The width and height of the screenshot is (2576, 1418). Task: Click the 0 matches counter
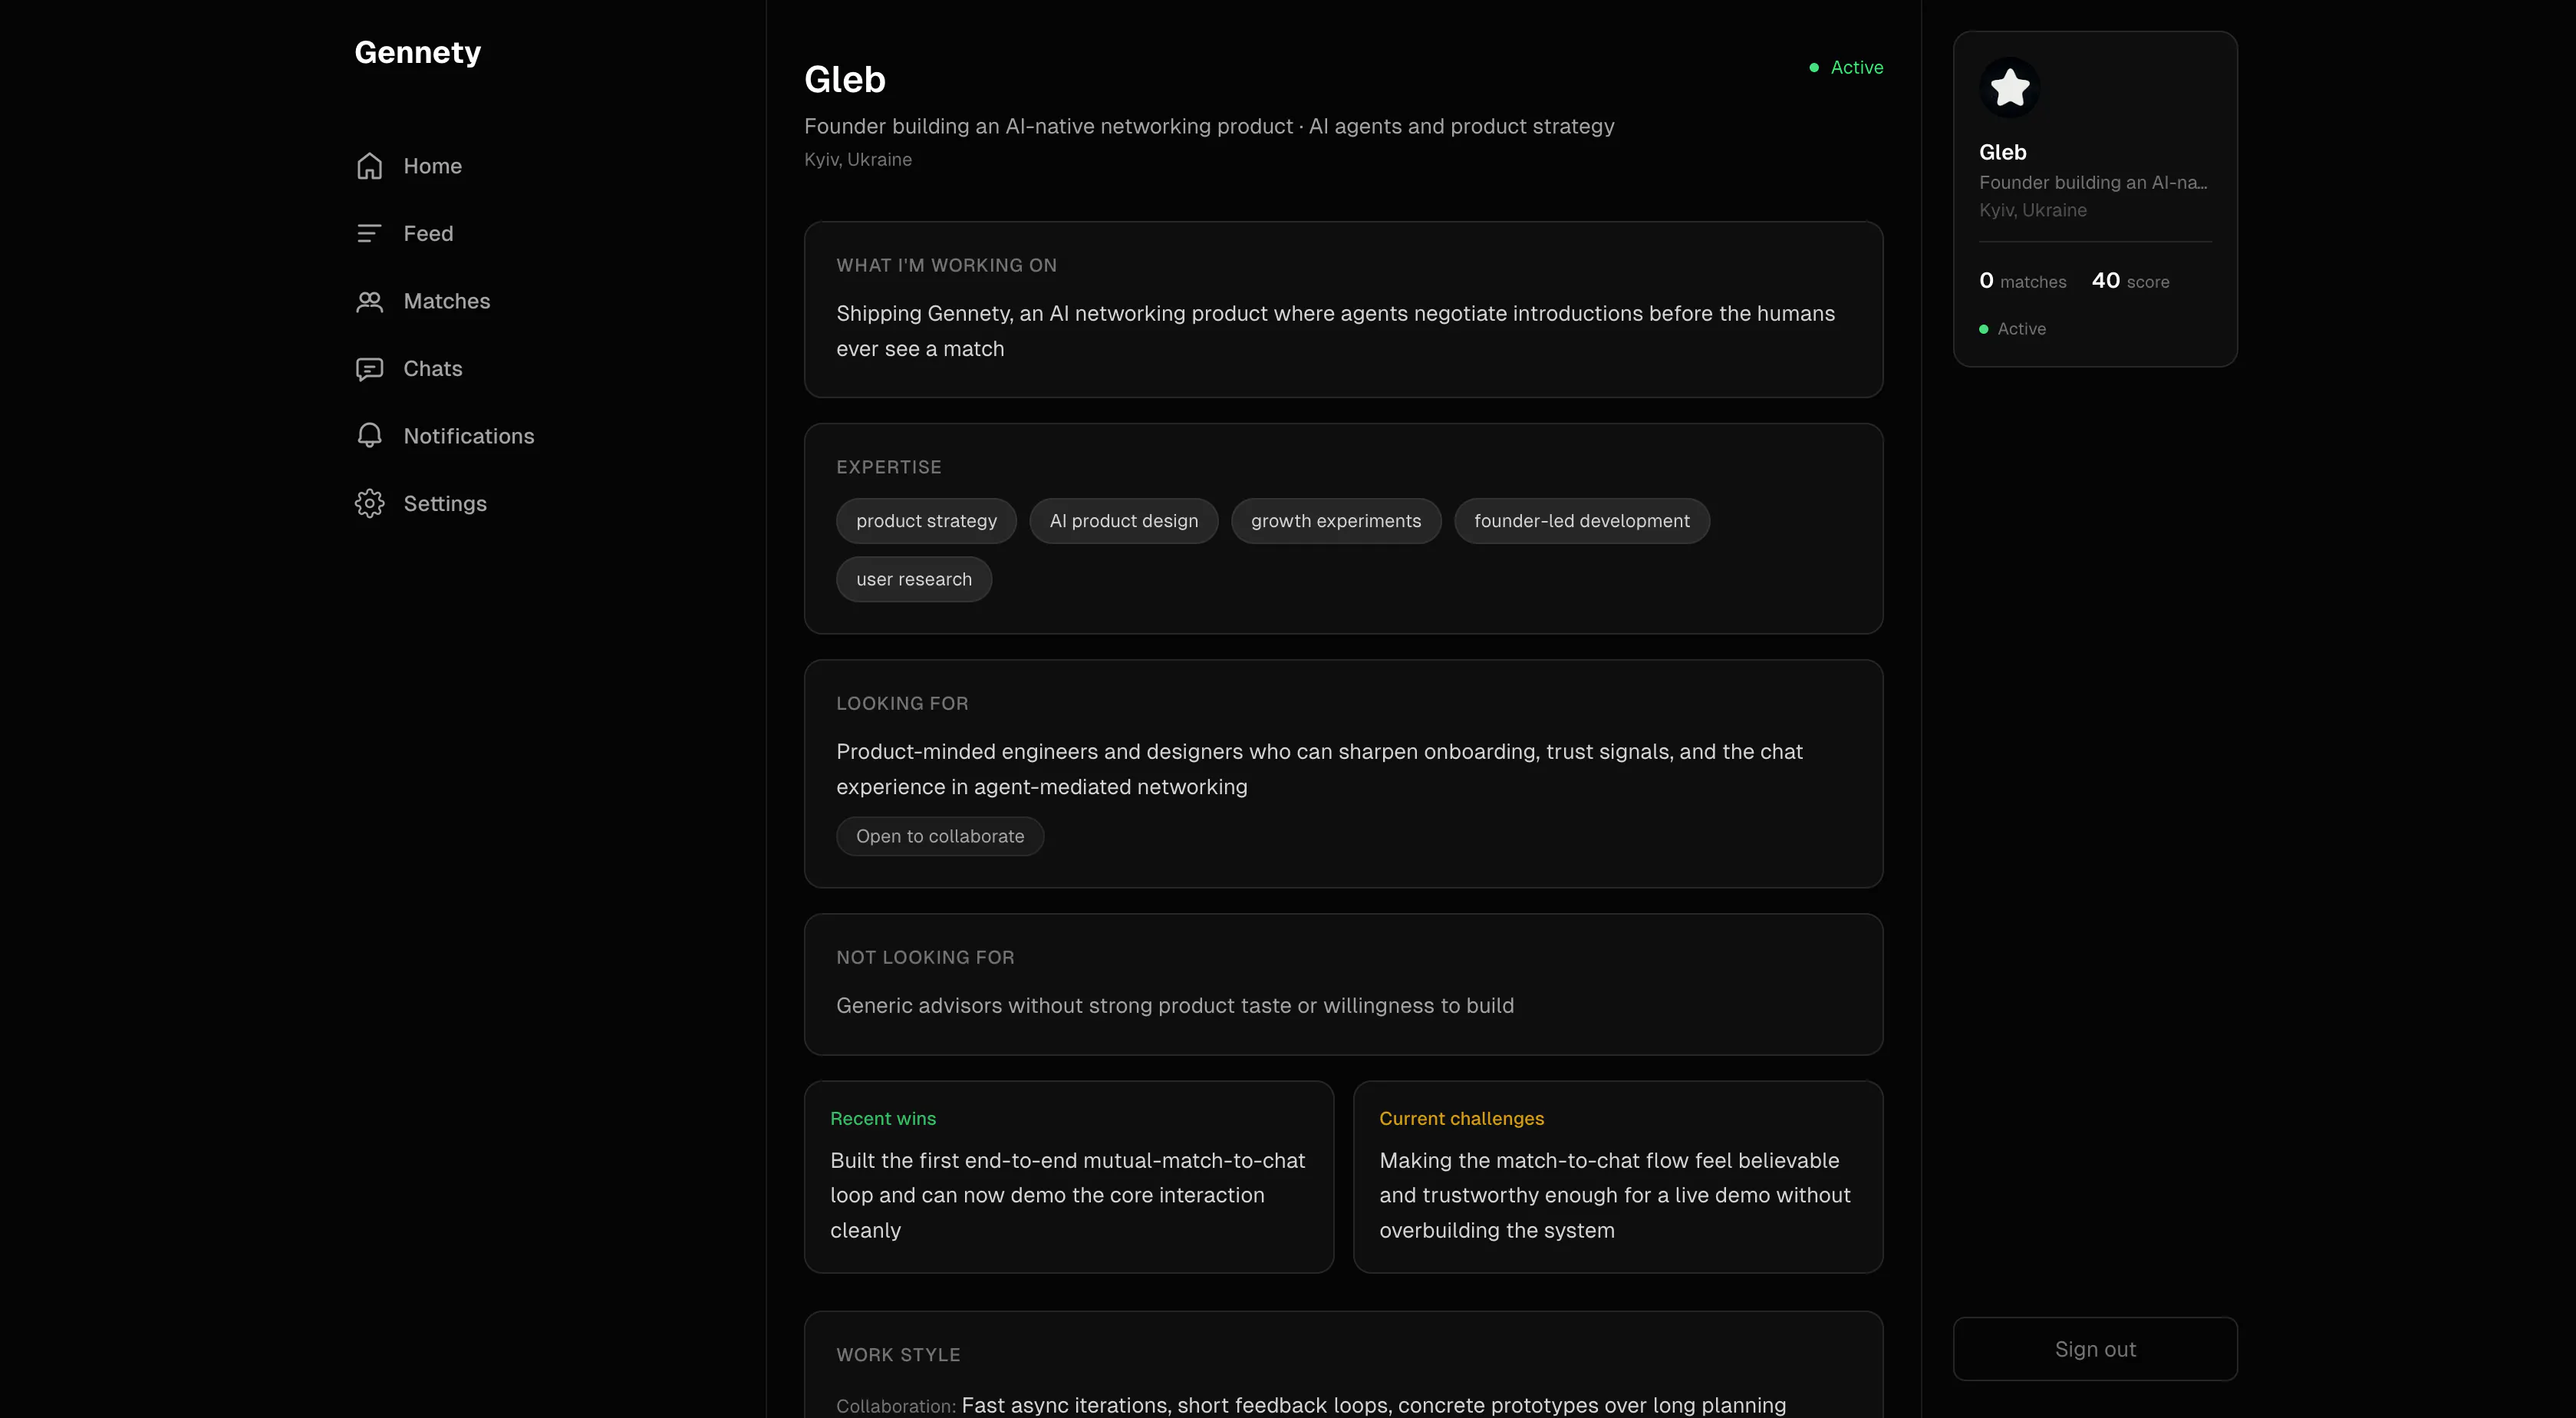pyautogui.click(x=2022, y=281)
